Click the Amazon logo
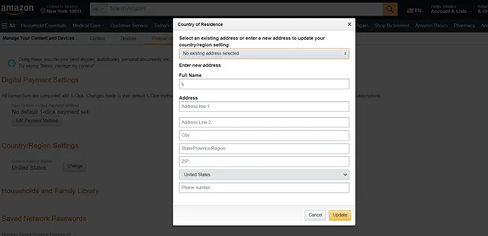The width and height of the screenshot is (488, 236). pyautogui.click(x=17, y=9)
